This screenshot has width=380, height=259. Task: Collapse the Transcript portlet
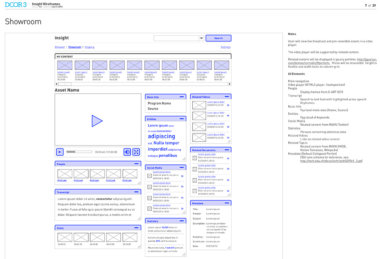137,192
